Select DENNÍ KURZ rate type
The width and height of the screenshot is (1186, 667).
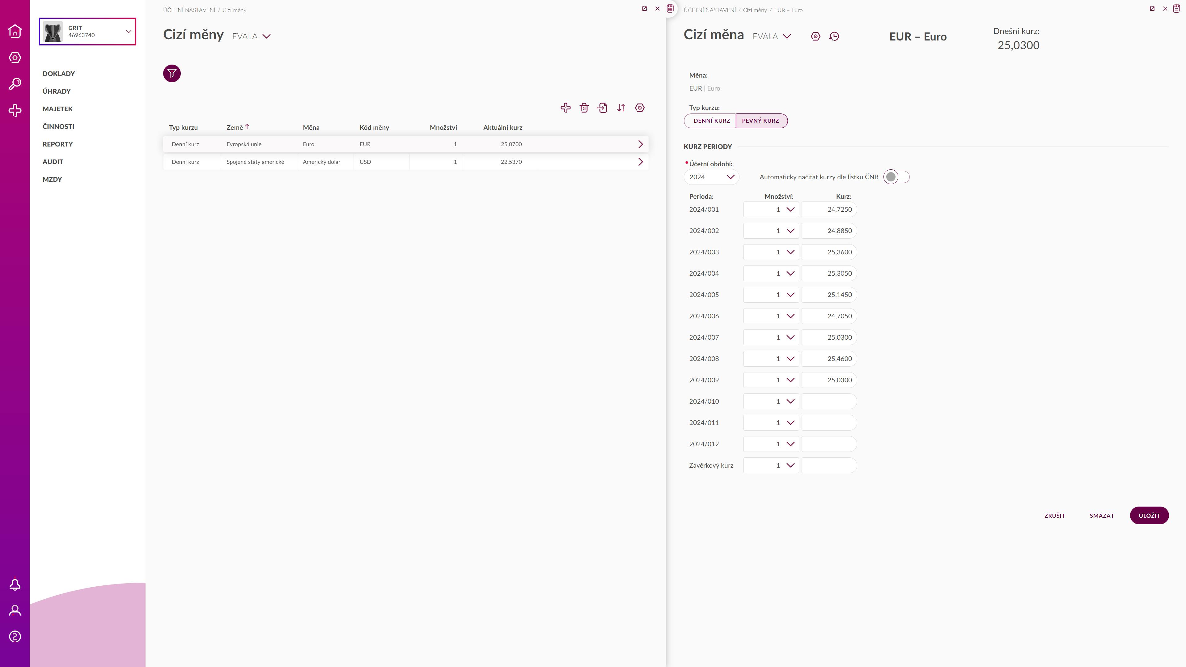click(x=711, y=121)
